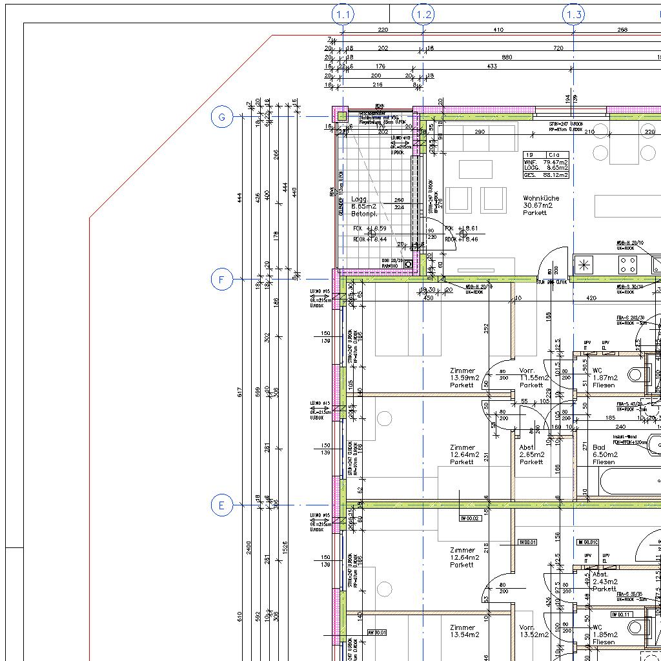661x661 pixels.
Task: Select the wall tag AW 00.01
Action: pos(376,633)
